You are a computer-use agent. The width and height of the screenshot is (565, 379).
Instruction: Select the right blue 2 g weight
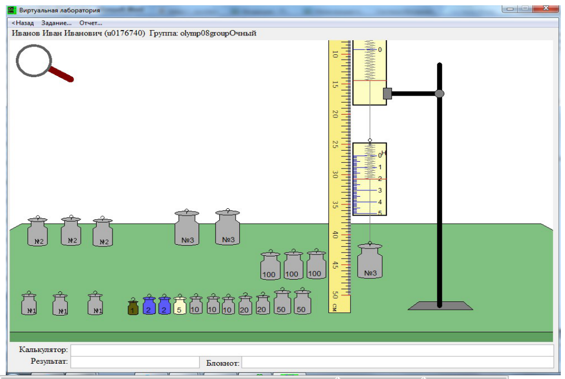click(164, 304)
